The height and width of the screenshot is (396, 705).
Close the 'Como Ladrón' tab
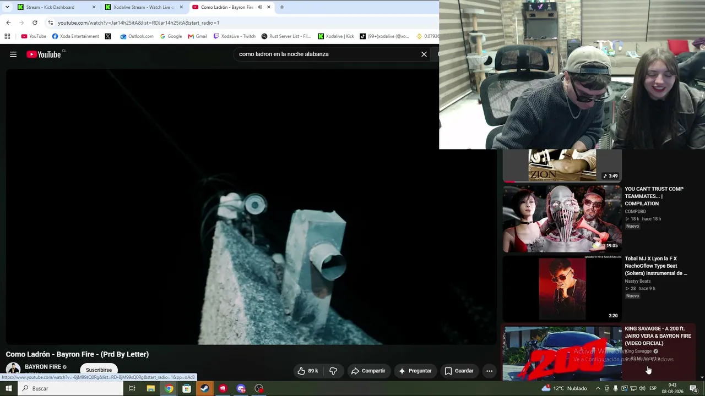(x=269, y=7)
